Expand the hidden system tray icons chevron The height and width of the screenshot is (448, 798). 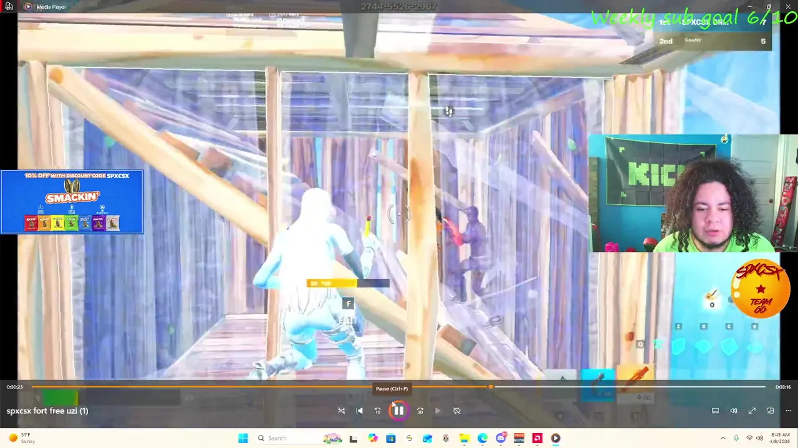(723, 438)
